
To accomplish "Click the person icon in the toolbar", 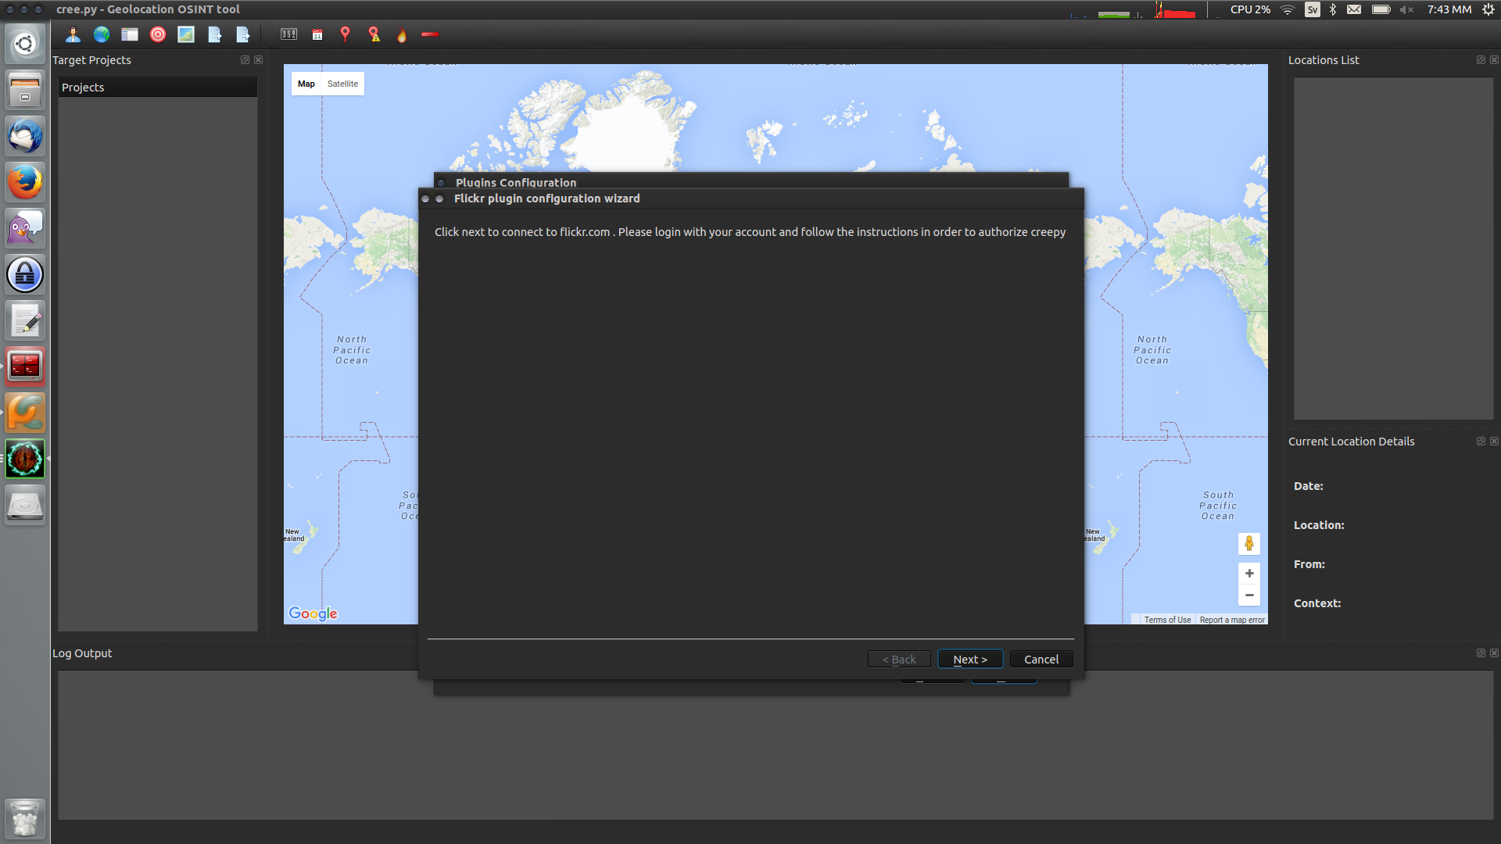I will pyautogui.click(x=73, y=34).
